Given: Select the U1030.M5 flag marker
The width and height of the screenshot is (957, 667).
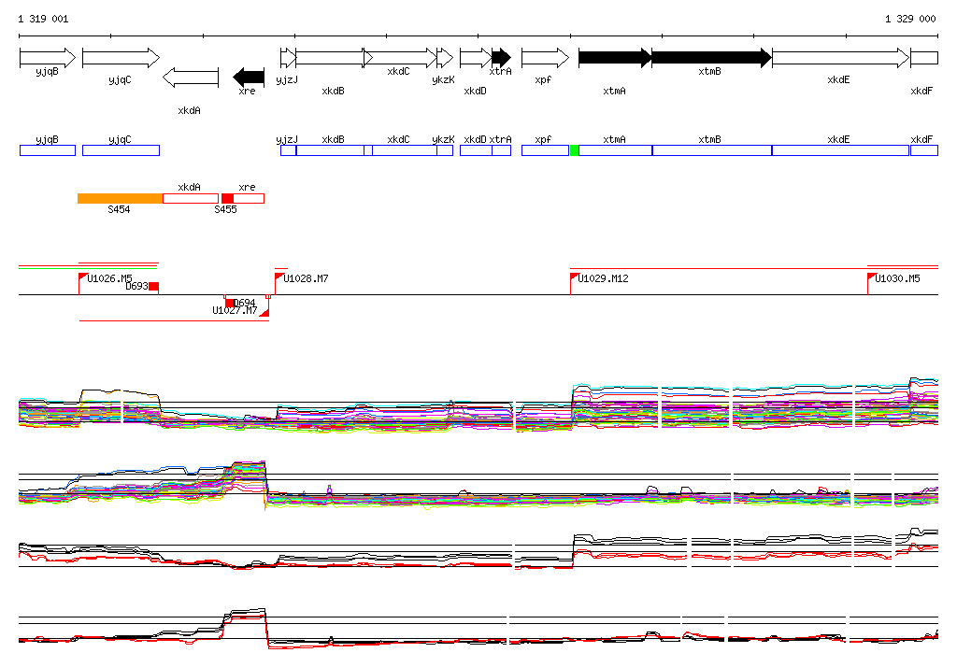Looking at the screenshot, I should (872, 277).
